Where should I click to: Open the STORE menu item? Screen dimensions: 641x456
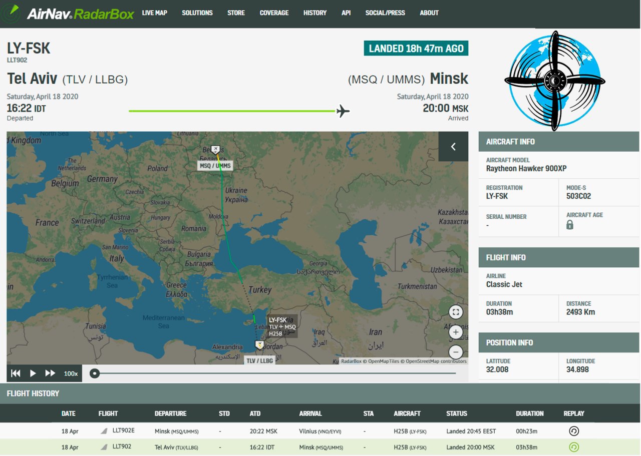236,13
